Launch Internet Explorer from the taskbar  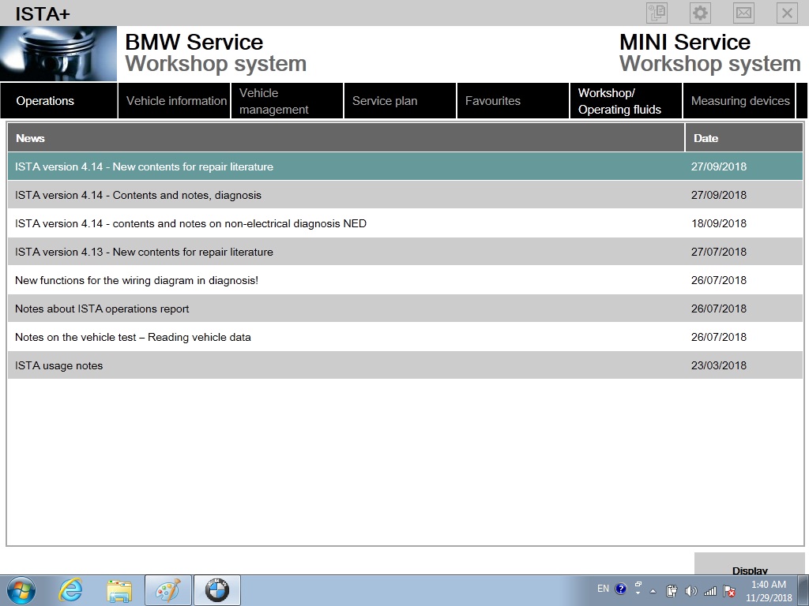70,590
